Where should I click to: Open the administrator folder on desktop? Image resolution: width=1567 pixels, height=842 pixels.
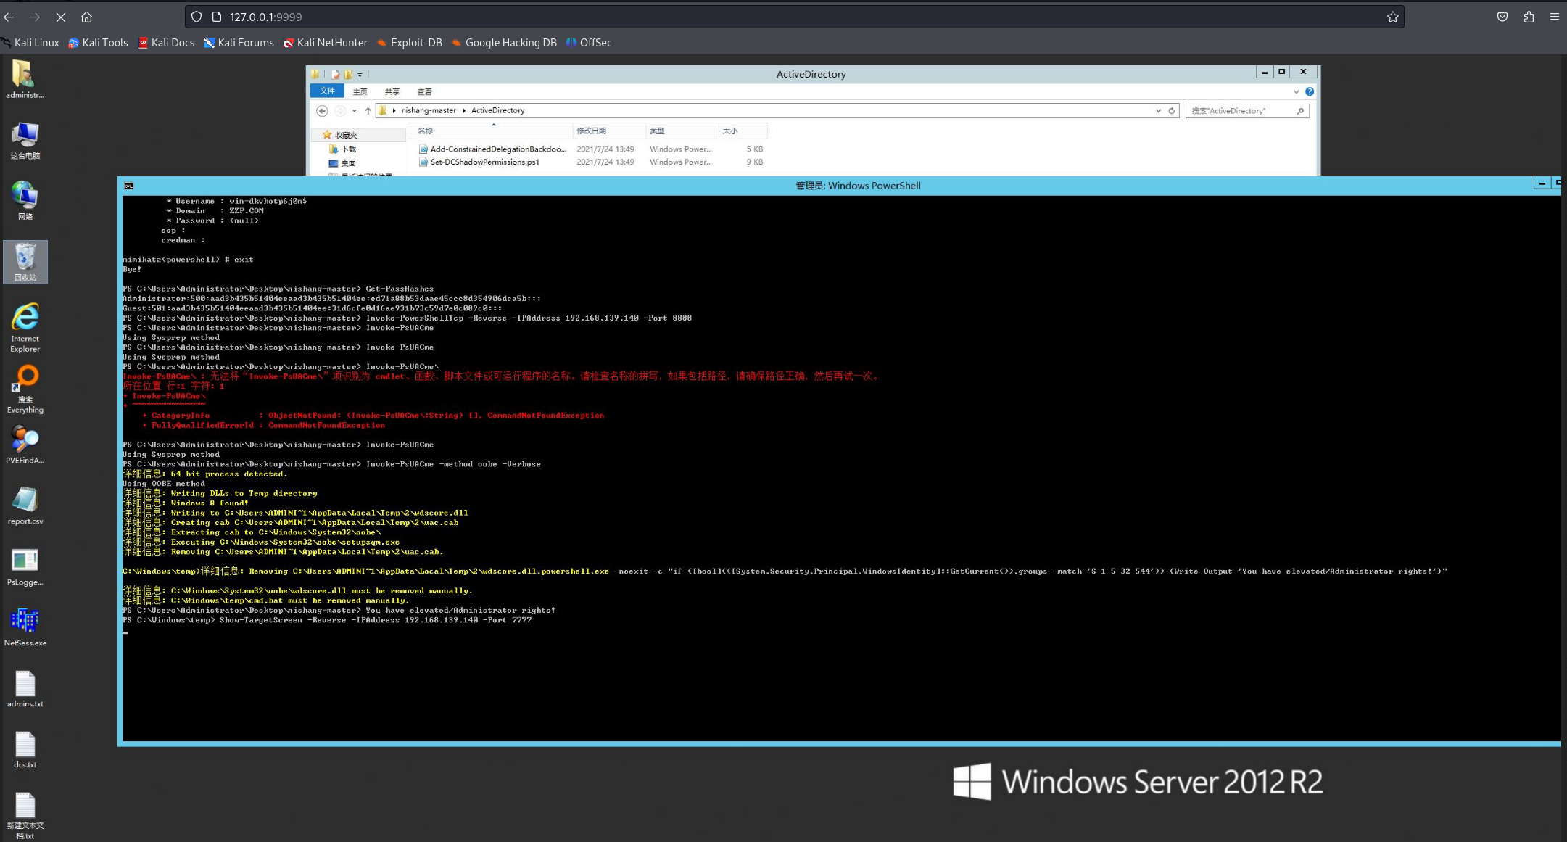[25, 79]
